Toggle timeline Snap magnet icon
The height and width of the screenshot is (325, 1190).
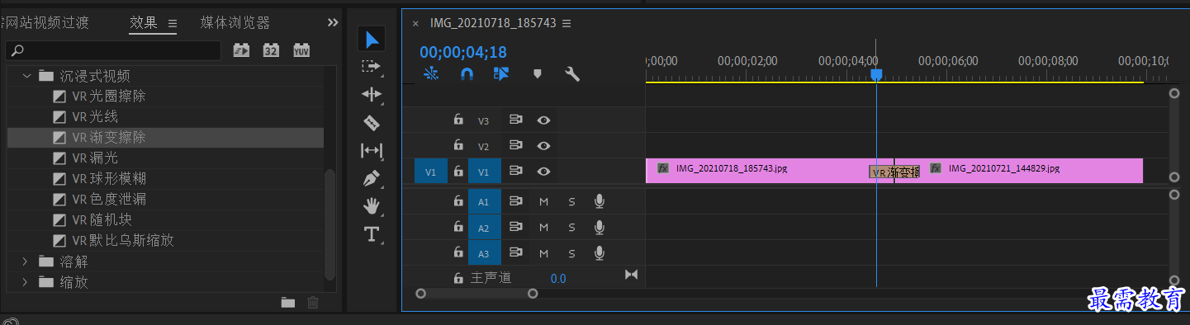pyautogui.click(x=467, y=73)
